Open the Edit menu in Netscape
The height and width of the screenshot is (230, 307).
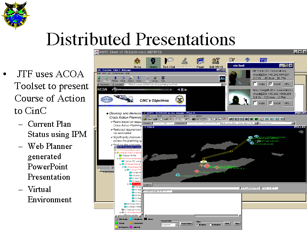point(99,73)
